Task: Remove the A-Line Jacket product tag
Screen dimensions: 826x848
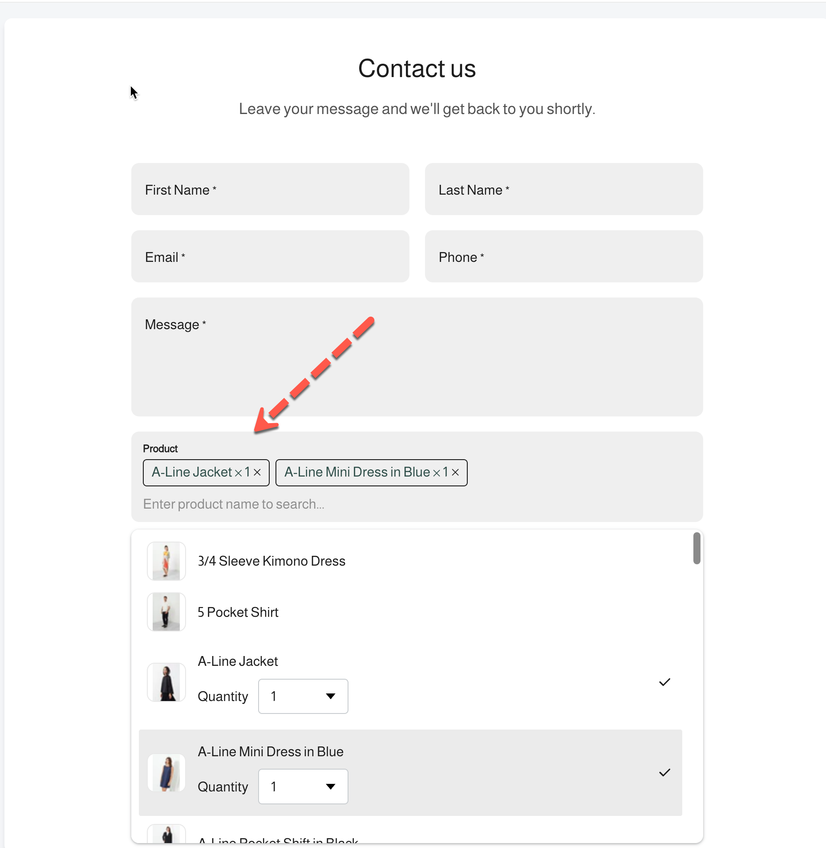Action: (257, 473)
